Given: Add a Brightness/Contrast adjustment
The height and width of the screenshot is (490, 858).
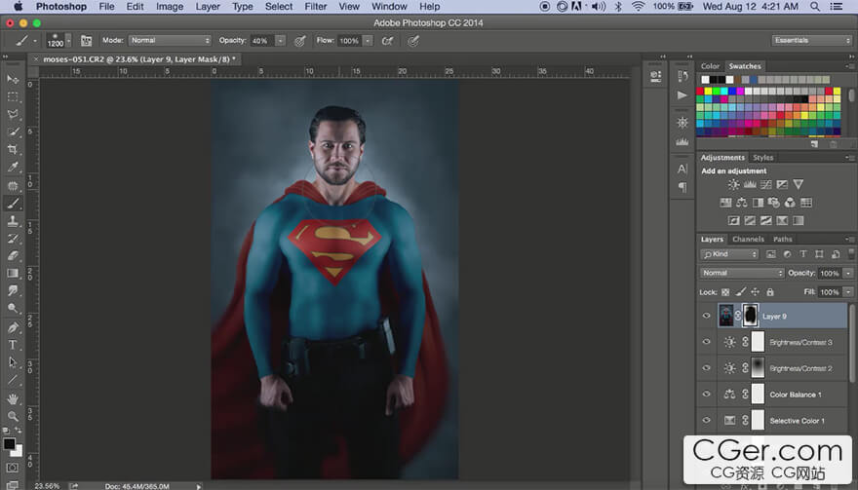Looking at the screenshot, I should point(733,184).
